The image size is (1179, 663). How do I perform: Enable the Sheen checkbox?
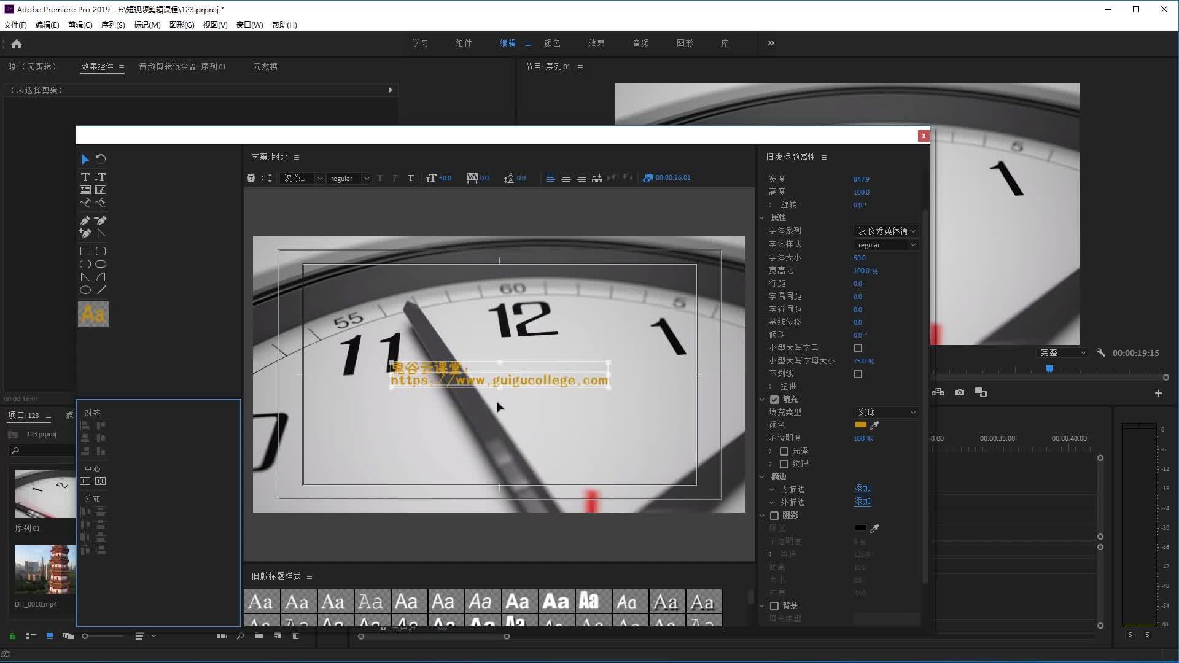pos(784,451)
